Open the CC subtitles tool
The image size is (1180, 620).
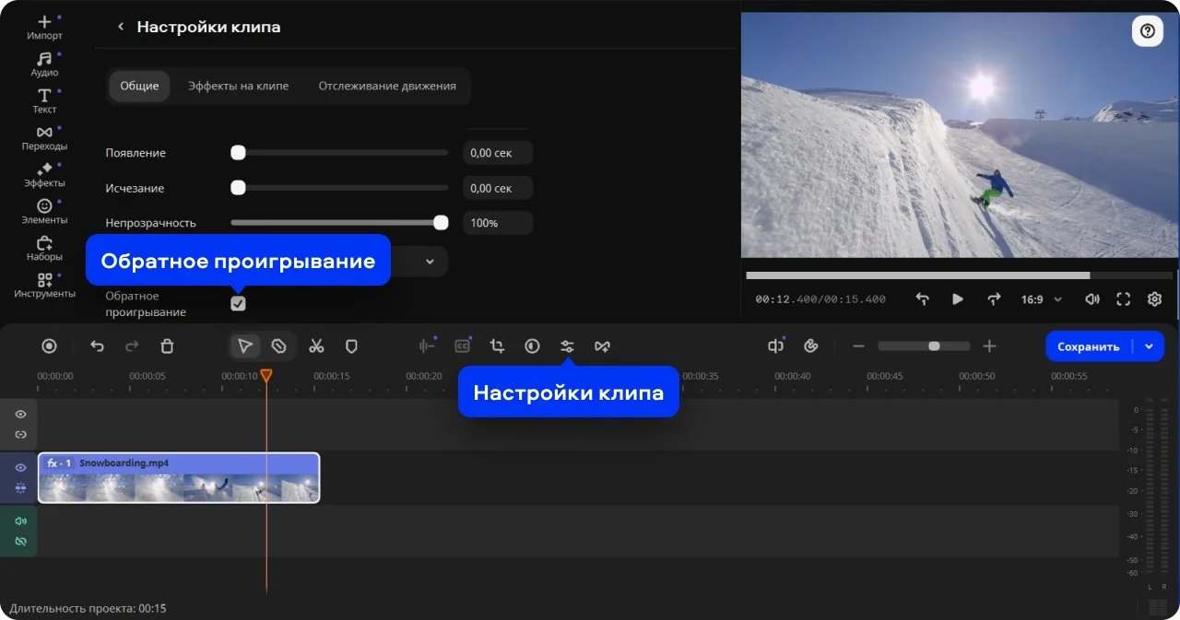(462, 346)
